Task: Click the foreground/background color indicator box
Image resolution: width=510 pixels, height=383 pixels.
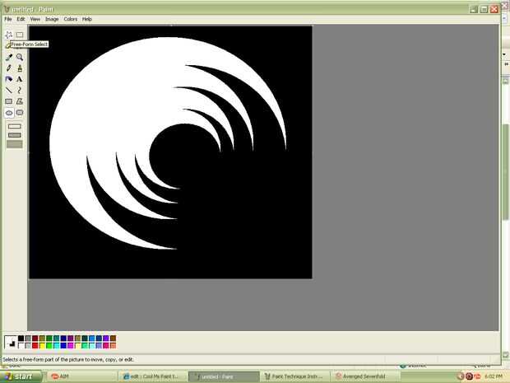Action: point(10,342)
